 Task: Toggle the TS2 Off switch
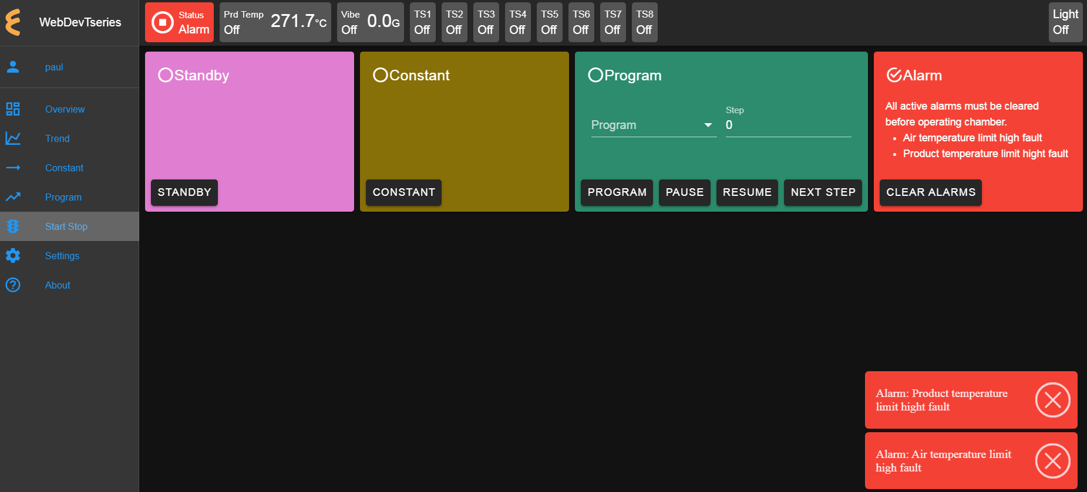coord(455,22)
